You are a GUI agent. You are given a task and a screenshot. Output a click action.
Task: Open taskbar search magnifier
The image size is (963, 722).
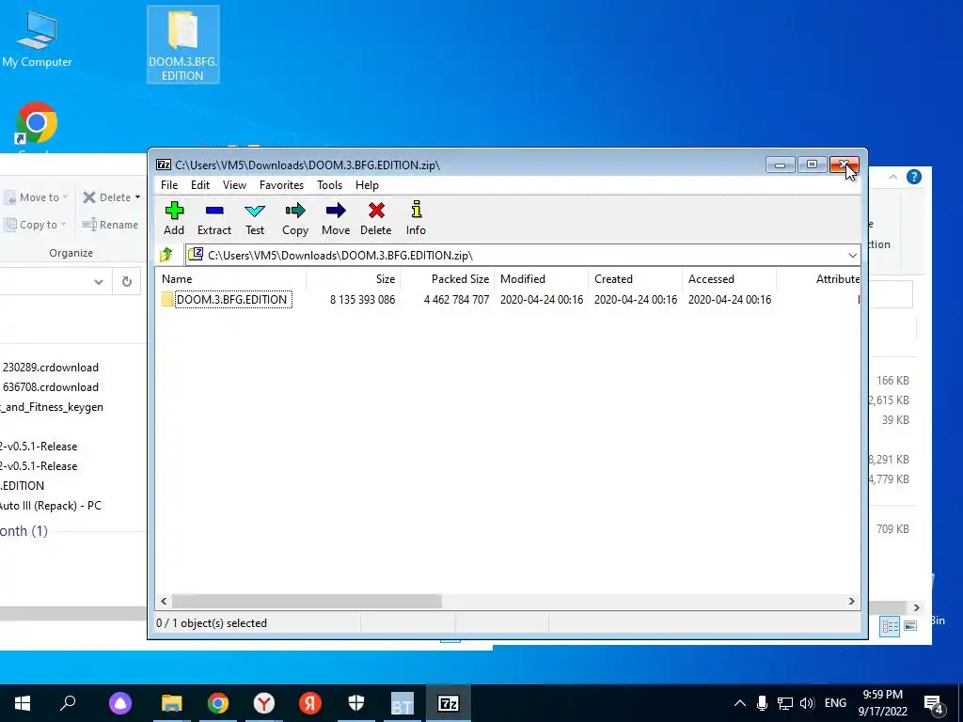(68, 703)
